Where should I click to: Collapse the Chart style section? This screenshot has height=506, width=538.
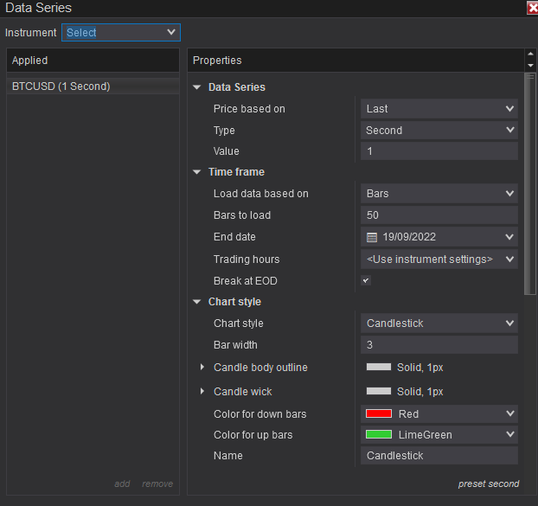(x=197, y=302)
